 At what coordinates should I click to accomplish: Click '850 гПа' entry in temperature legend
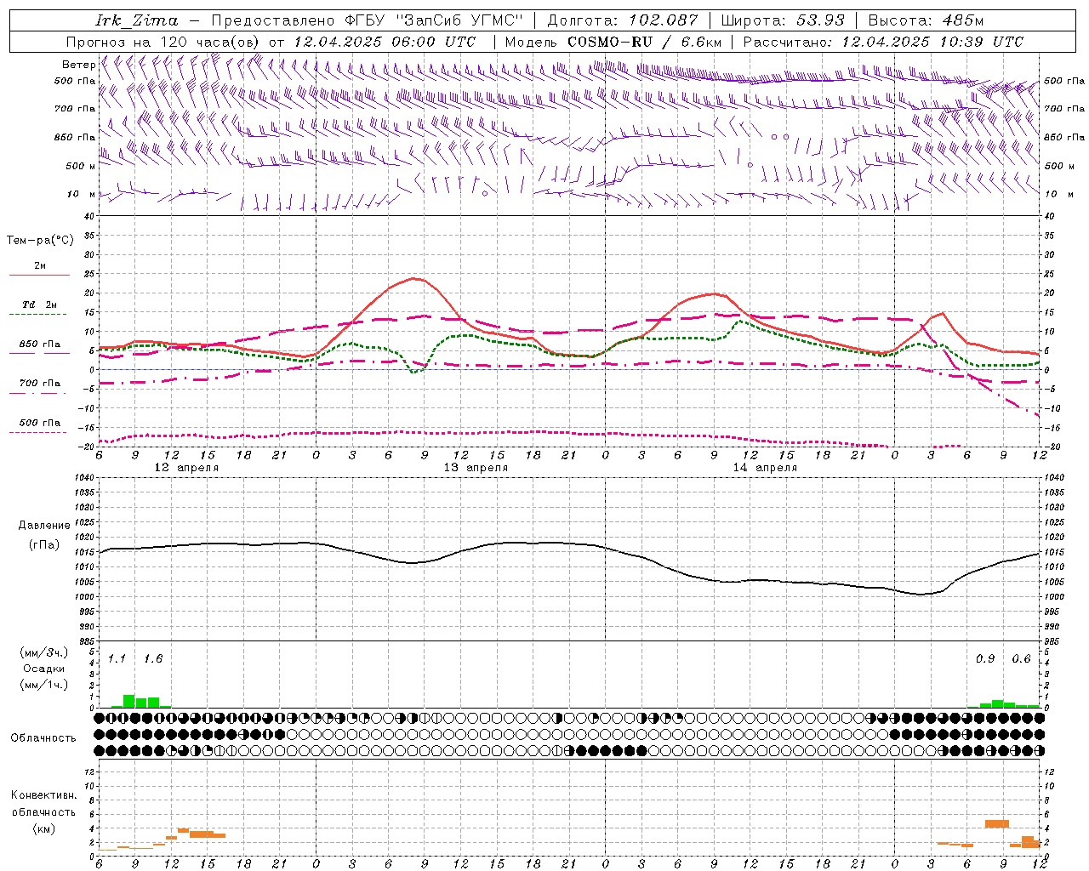[x=39, y=344]
